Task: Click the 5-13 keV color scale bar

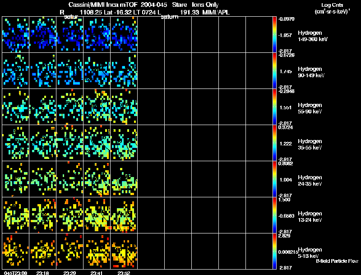Action: [275, 252]
